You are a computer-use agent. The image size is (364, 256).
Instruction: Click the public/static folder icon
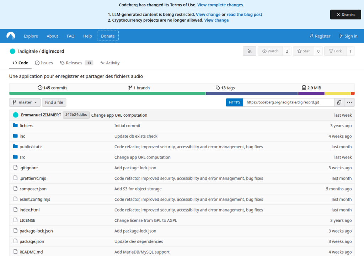point(15,146)
